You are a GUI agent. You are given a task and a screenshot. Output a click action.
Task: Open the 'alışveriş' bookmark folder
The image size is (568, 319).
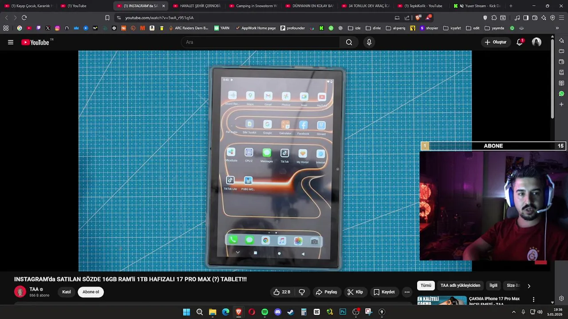[396, 28]
